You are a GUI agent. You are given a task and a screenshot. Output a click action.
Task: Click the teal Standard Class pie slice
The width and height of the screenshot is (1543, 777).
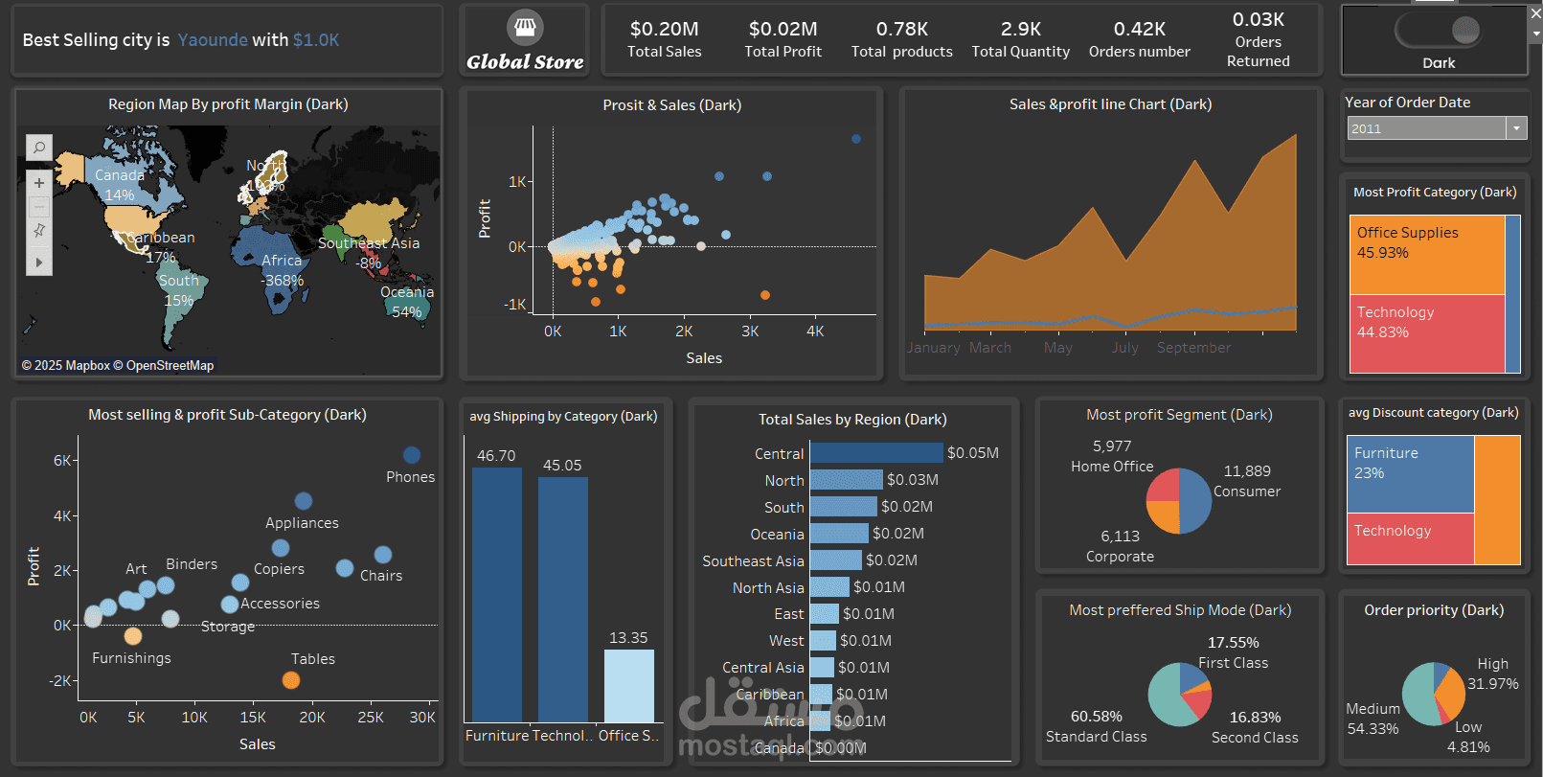1166,697
